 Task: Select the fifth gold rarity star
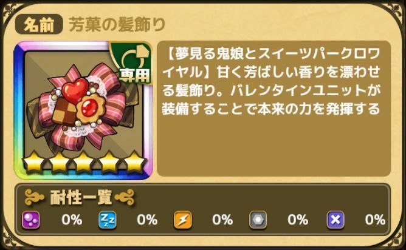[135, 162]
